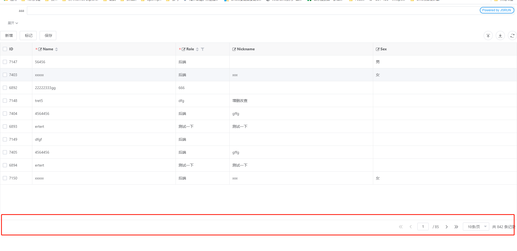Check the checkbox for row 6893

point(5,126)
